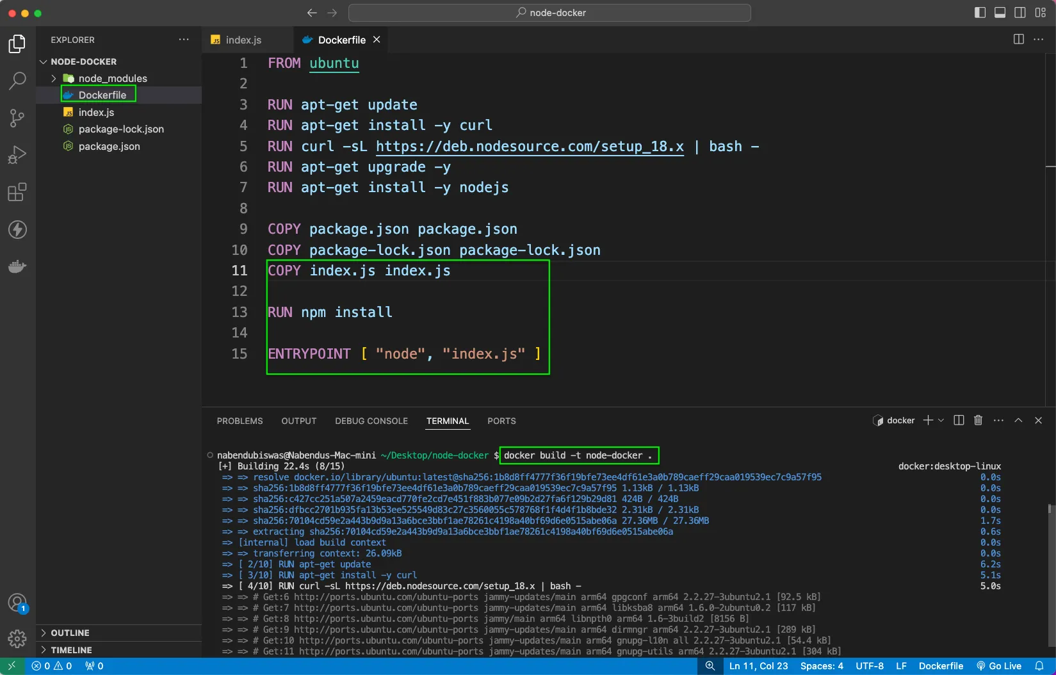Split the terminal panel

coord(959,420)
